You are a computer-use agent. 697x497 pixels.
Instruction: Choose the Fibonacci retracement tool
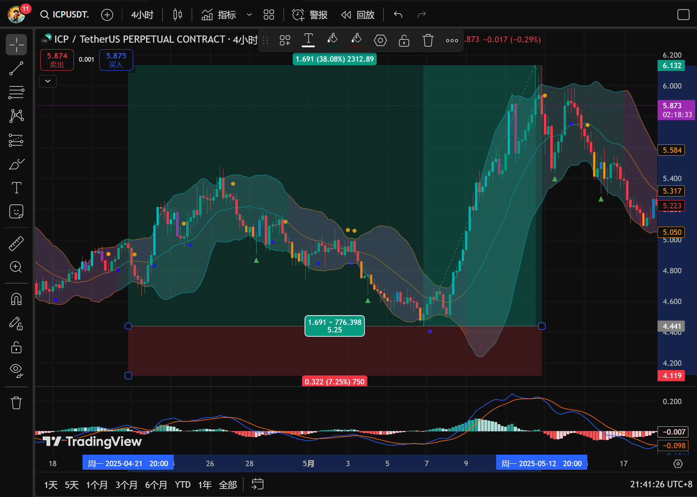[x=16, y=92]
